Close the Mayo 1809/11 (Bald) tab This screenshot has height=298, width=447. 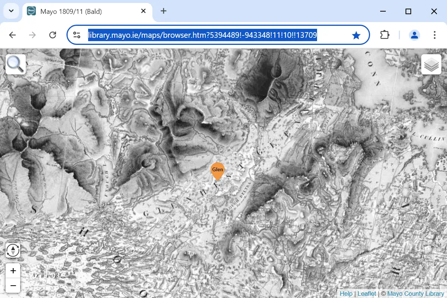[143, 11]
